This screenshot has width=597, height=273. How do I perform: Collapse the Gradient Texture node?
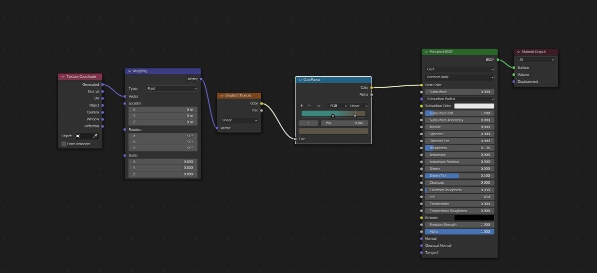point(222,95)
